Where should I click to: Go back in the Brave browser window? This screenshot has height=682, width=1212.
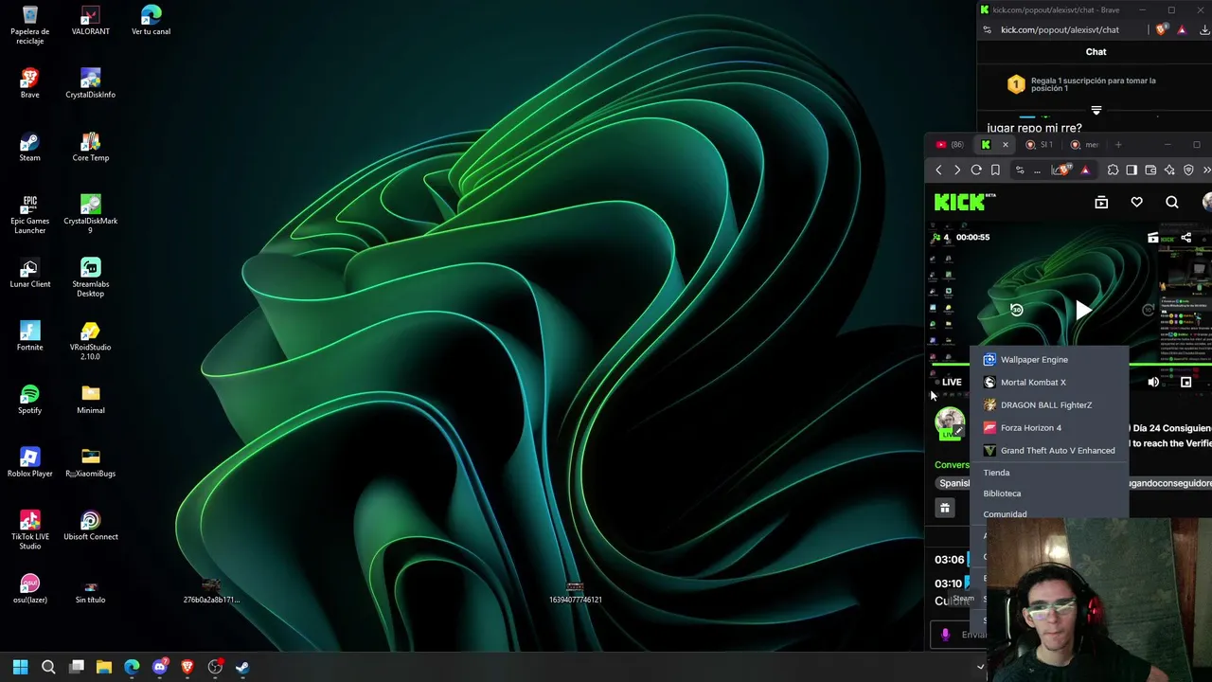pos(938,170)
